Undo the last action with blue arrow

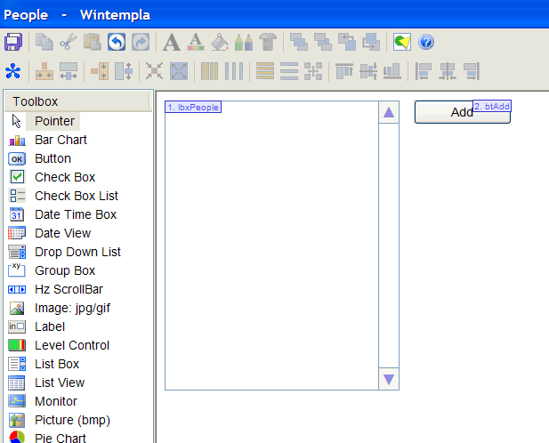coord(117,42)
